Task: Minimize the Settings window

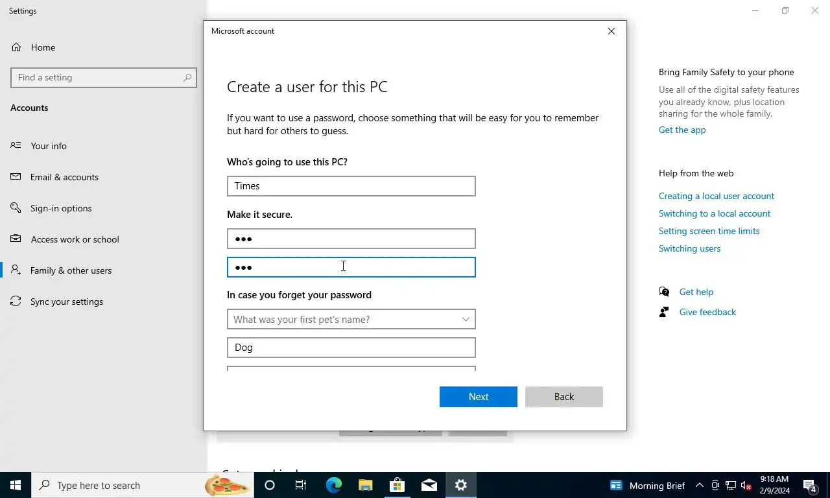Action: coord(755,10)
